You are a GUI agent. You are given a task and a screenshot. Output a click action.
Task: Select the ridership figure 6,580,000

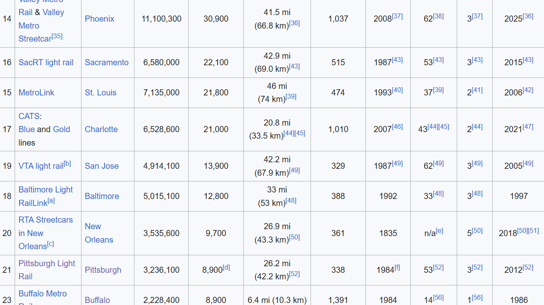coord(161,62)
